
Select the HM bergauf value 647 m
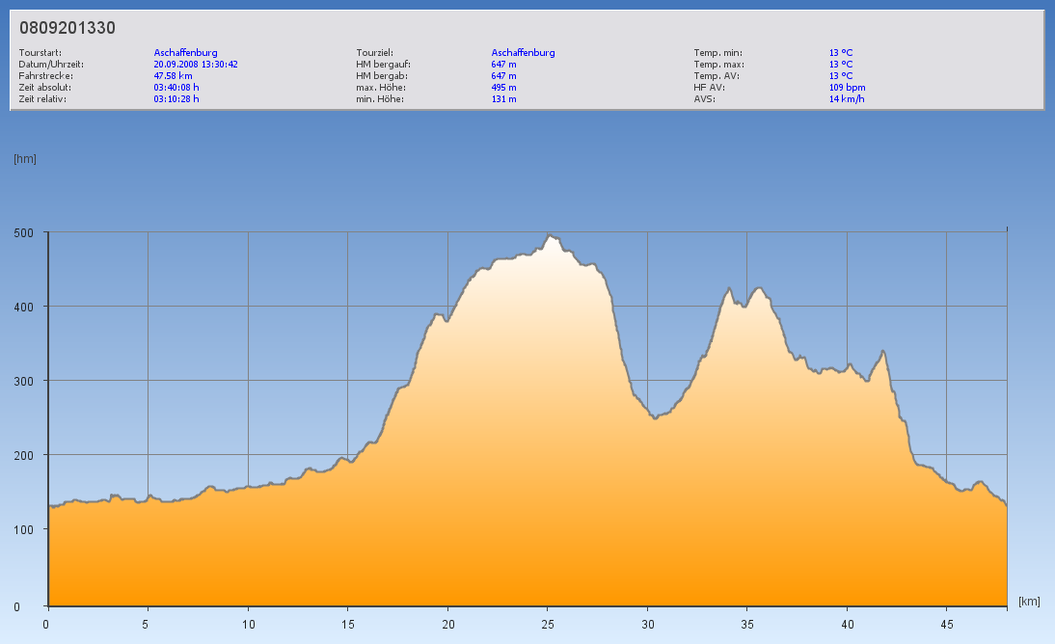[x=503, y=65]
